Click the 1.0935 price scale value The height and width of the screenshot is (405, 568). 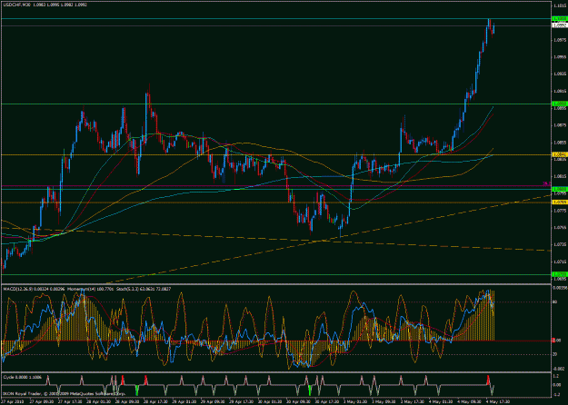pyautogui.click(x=559, y=74)
